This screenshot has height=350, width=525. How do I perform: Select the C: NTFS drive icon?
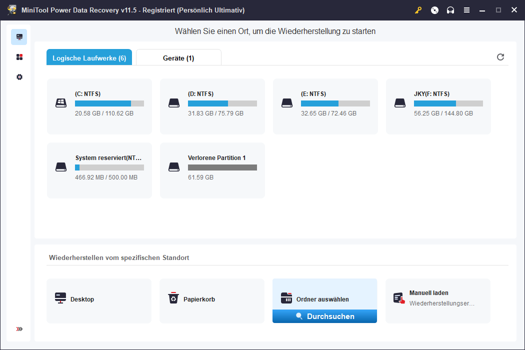point(61,103)
